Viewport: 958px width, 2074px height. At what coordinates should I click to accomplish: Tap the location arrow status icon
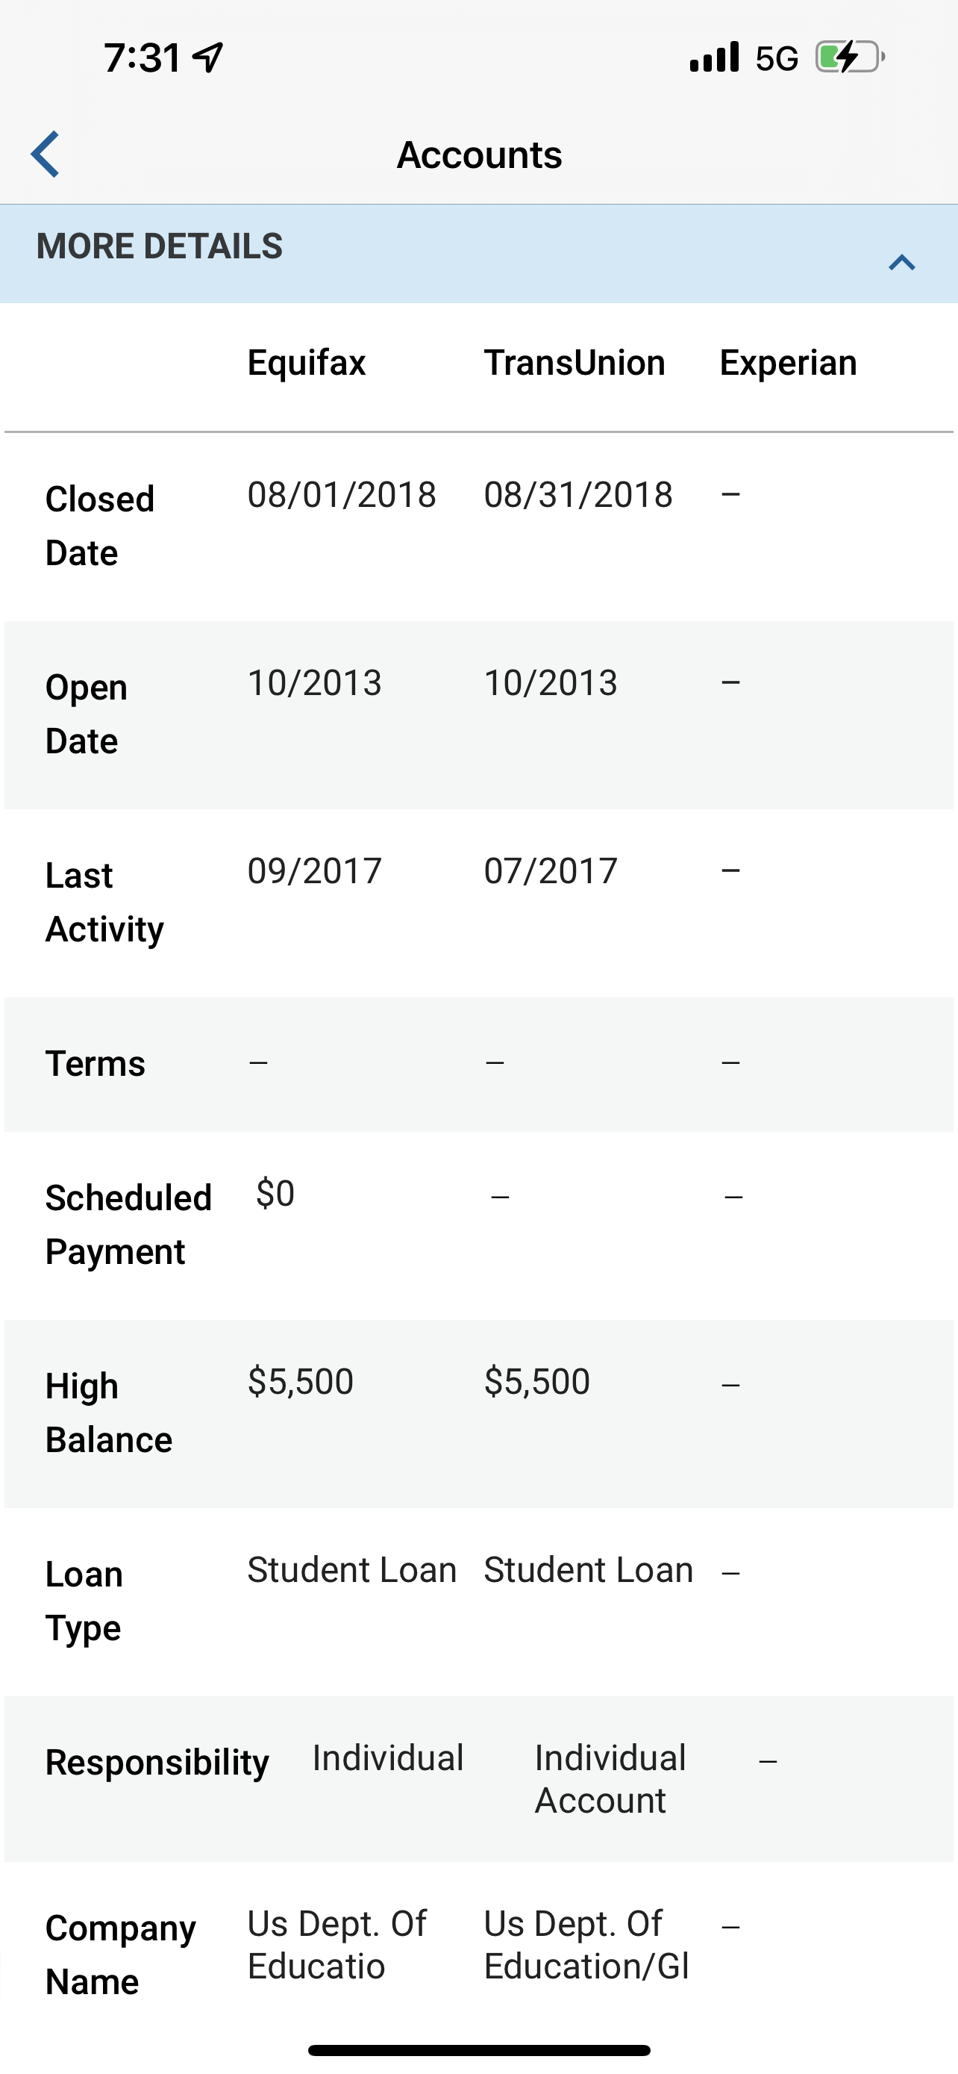(x=208, y=57)
